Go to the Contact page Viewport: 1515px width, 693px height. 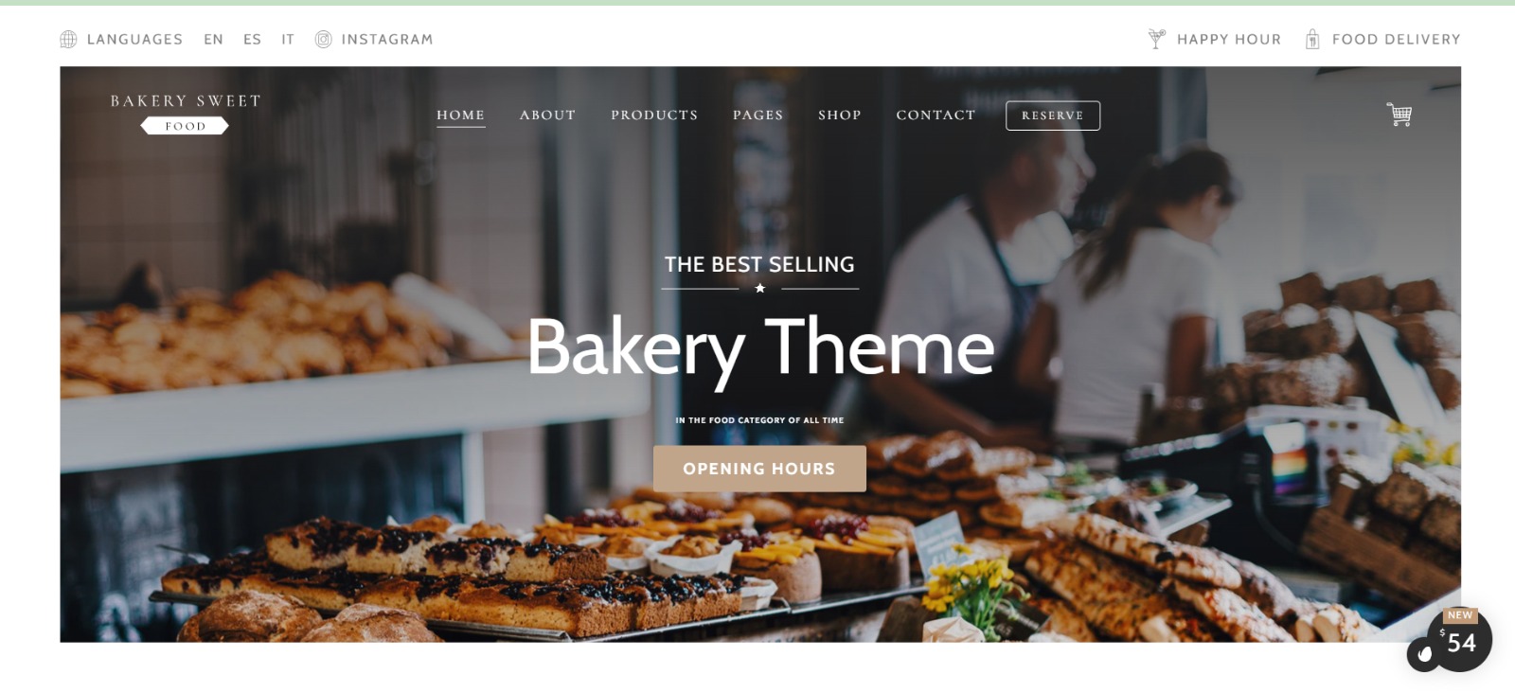click(x=936, y=115)
